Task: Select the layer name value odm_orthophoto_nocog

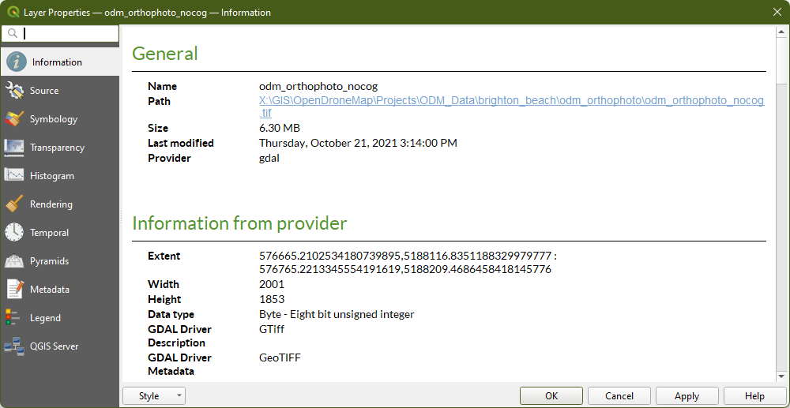Action: point(318,87)
